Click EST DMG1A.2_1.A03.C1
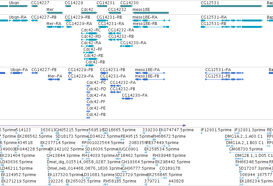Screen dimensions: 273x186 243,136
